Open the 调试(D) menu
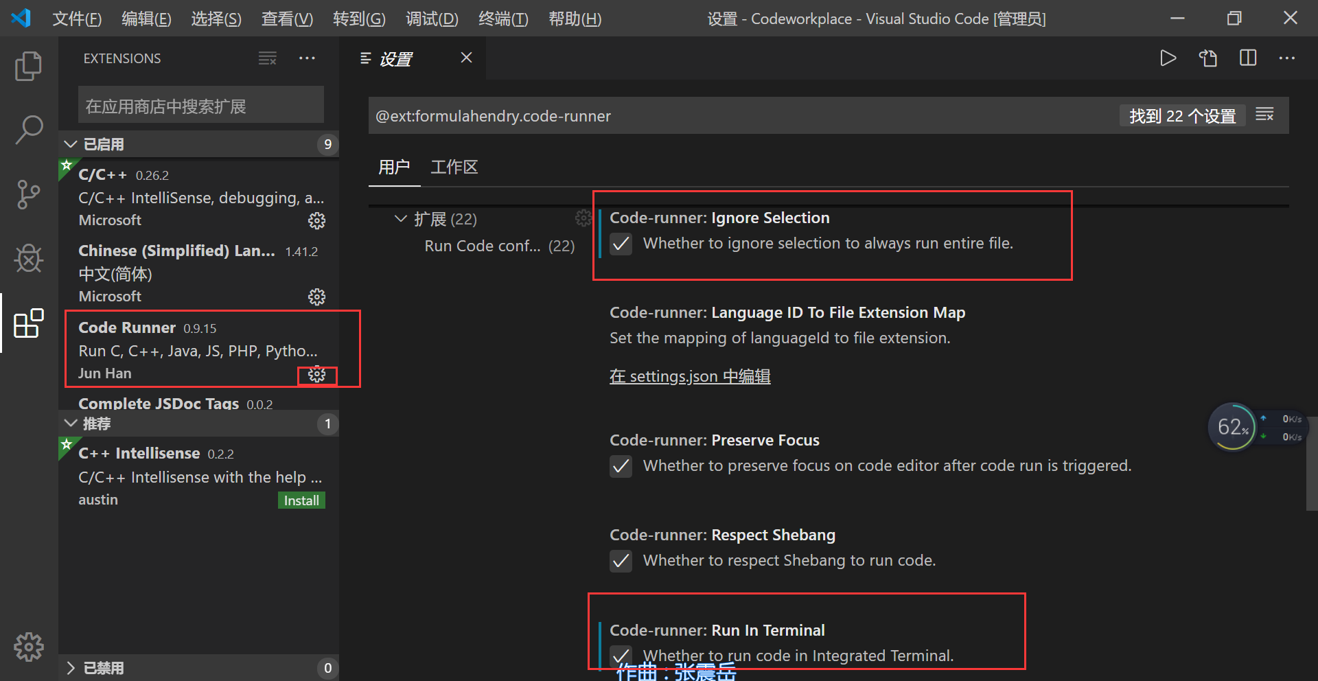Image resolution: width=1318 pixels, height=681 pixels. (432, 19)
